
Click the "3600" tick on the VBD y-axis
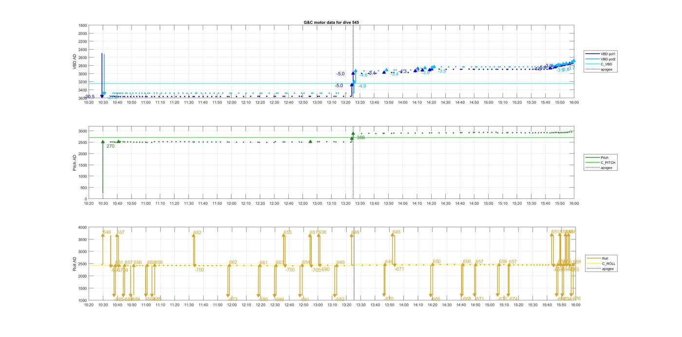(x=82, y=98)
